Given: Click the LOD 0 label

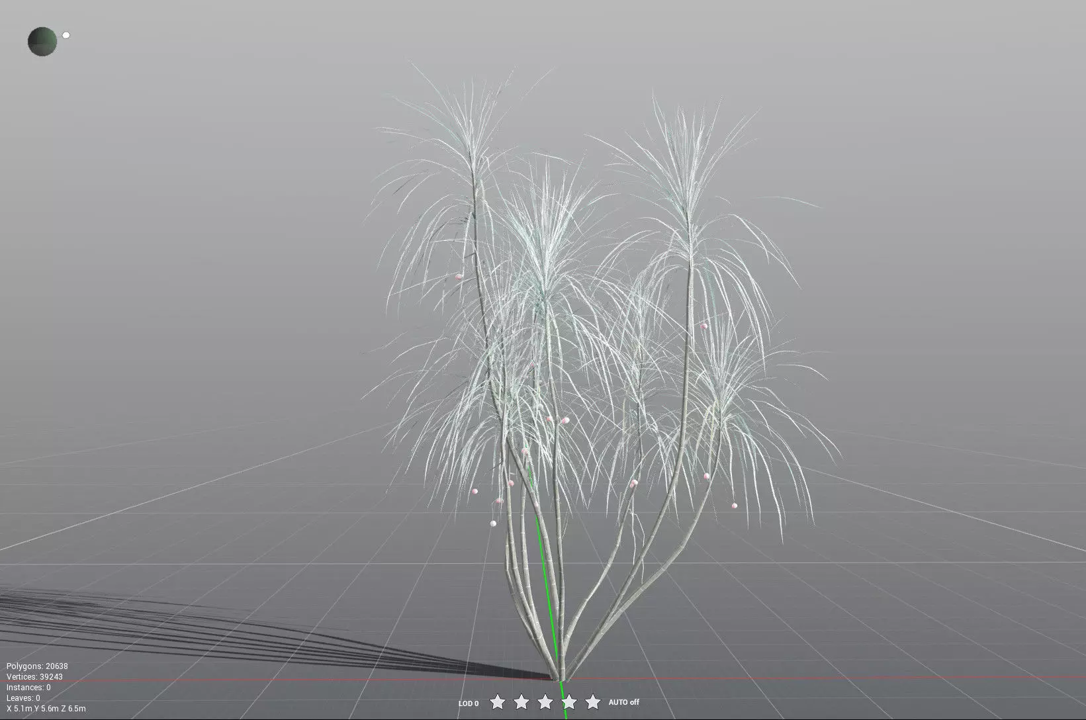Looking at the screenshot, I should tap(469, 703).
